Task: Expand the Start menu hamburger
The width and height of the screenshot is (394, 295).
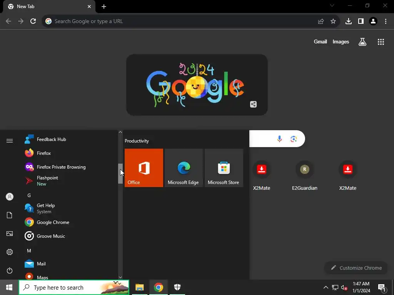Action: pyautogui.click(x=10, y=141)
